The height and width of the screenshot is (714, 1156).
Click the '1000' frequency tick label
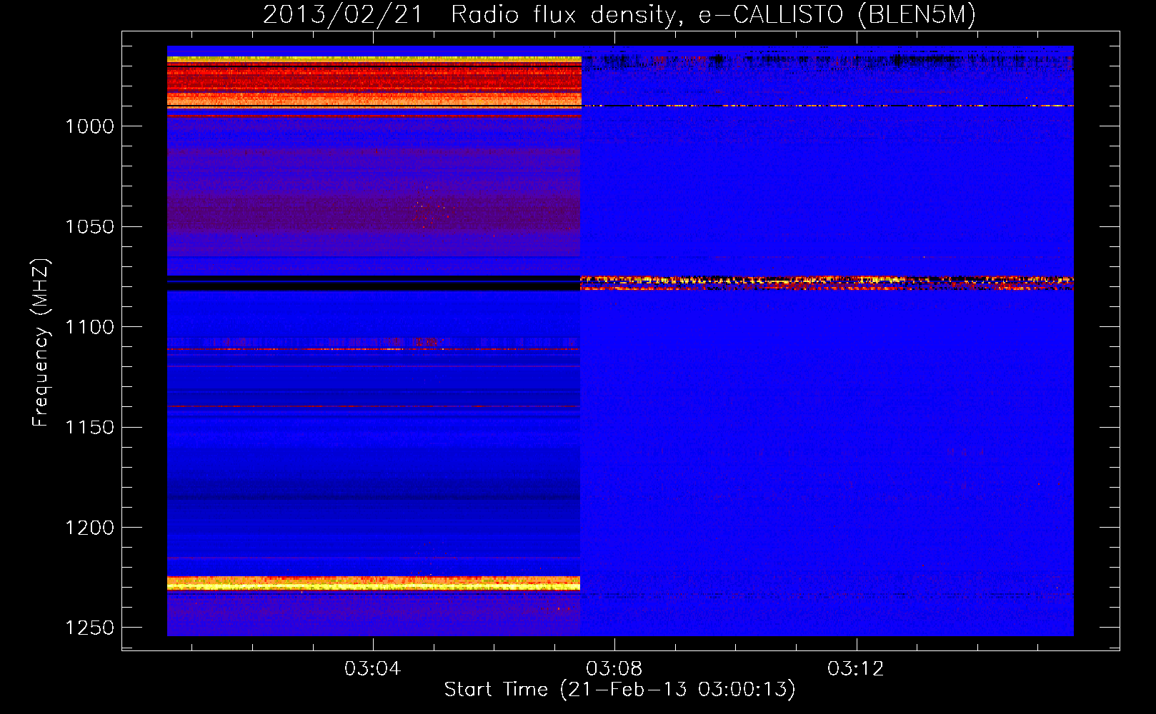(89, 126)
